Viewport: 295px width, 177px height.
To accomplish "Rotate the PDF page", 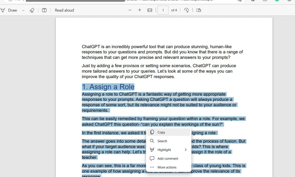I will (x=186, y=10).
